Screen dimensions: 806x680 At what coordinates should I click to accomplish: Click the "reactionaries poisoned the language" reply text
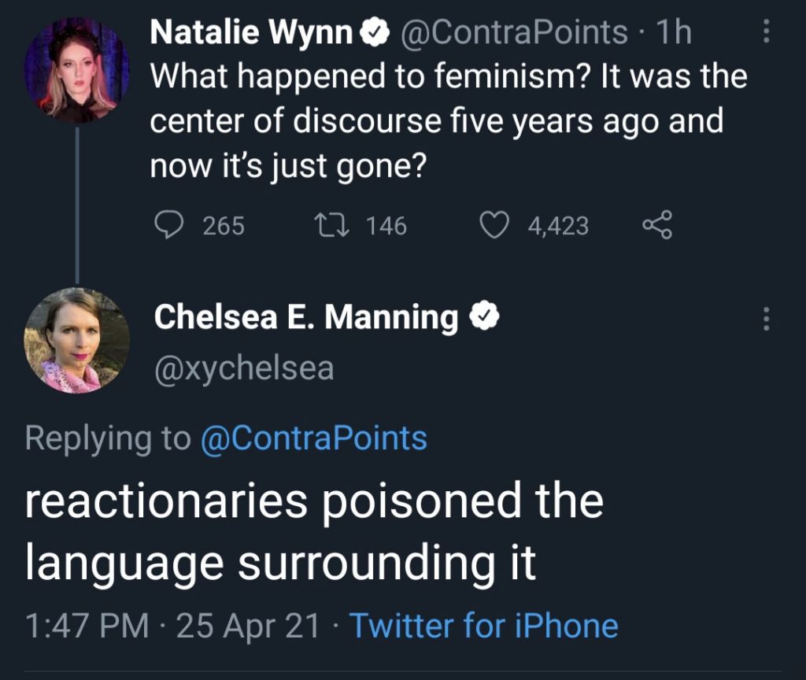[313, 531]
